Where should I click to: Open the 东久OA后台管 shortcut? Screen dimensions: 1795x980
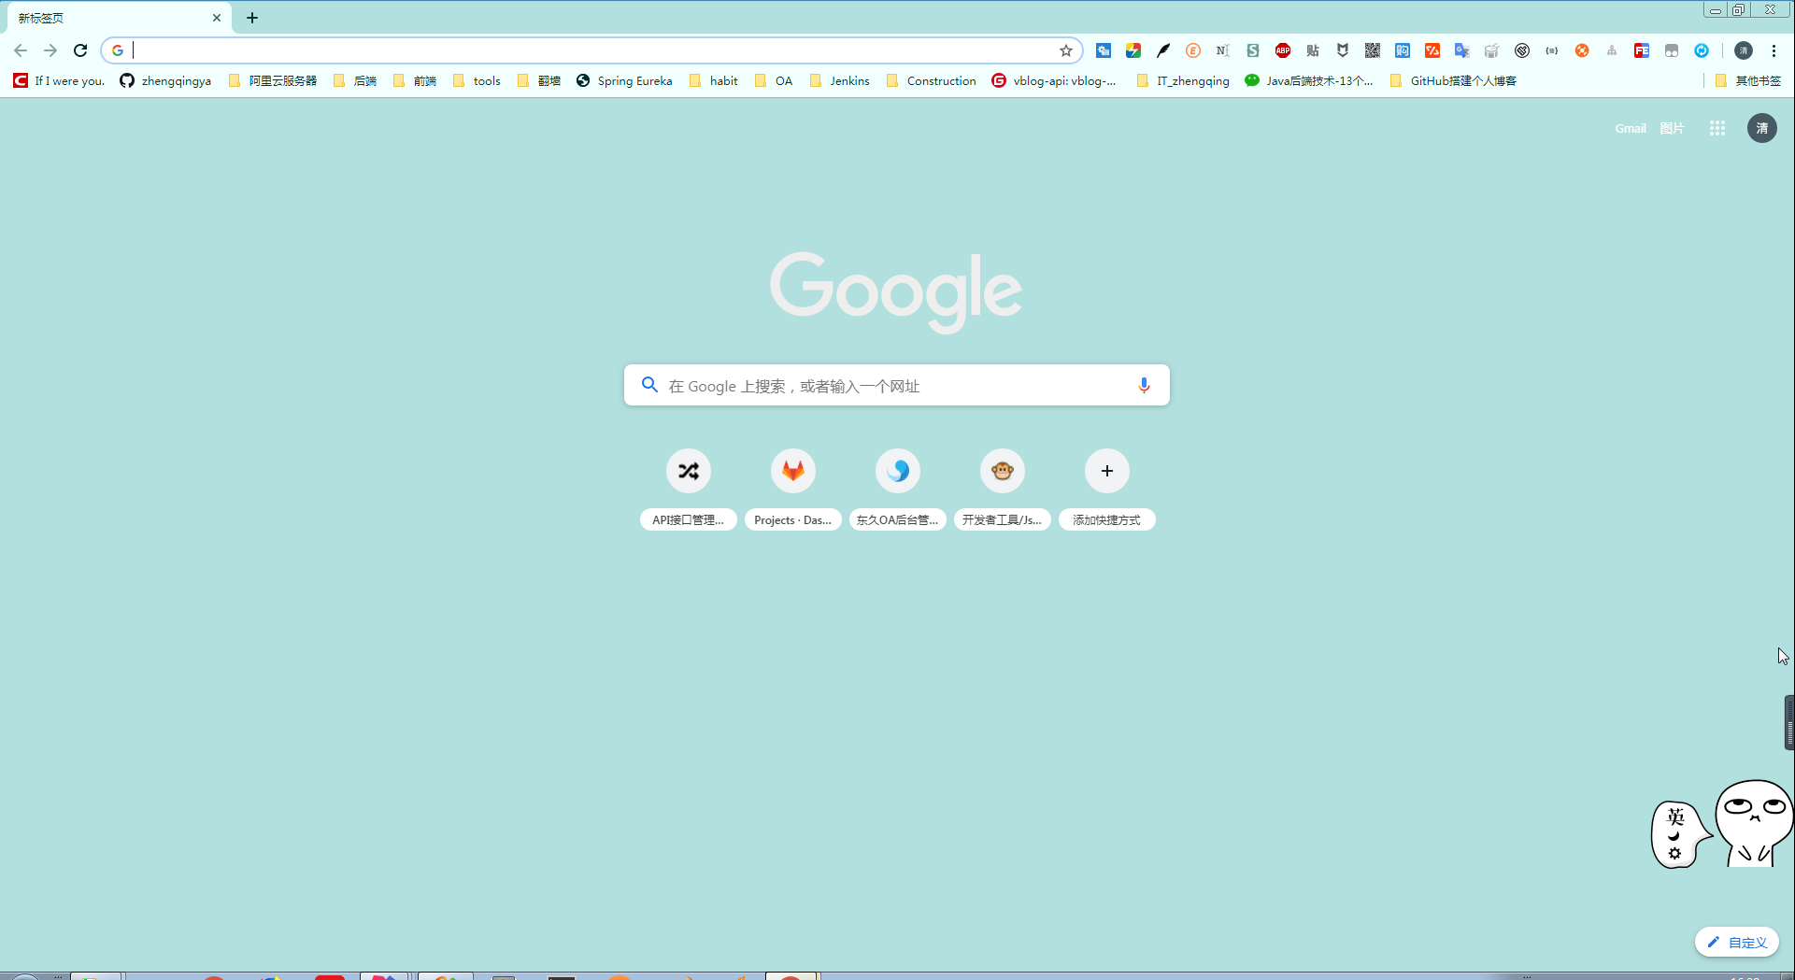click(x=898, y=489)
